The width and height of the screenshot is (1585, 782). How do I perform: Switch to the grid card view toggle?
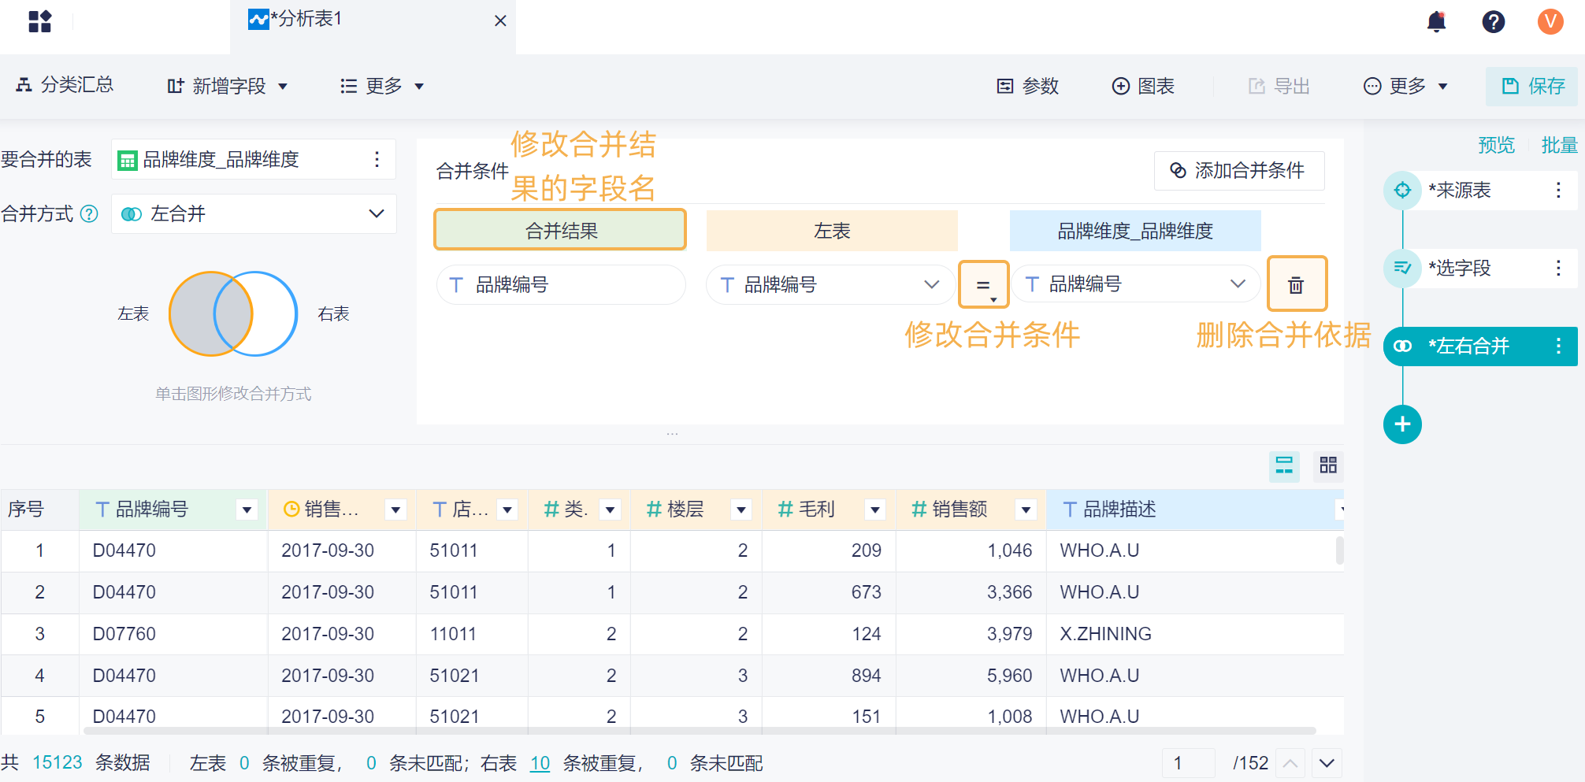click(1328, 465)
